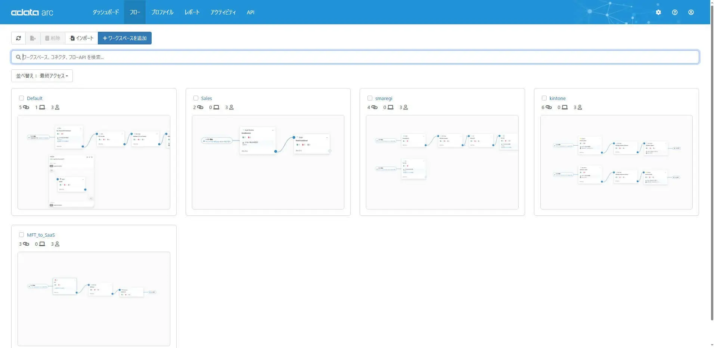The height and width of the screenshot is (348, 714).
Task: Open the ダッシュボード tab
Action: coord(106,12)
